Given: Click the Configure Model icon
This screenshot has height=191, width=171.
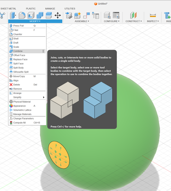Looking at the screenshot, I should [107, 15].
